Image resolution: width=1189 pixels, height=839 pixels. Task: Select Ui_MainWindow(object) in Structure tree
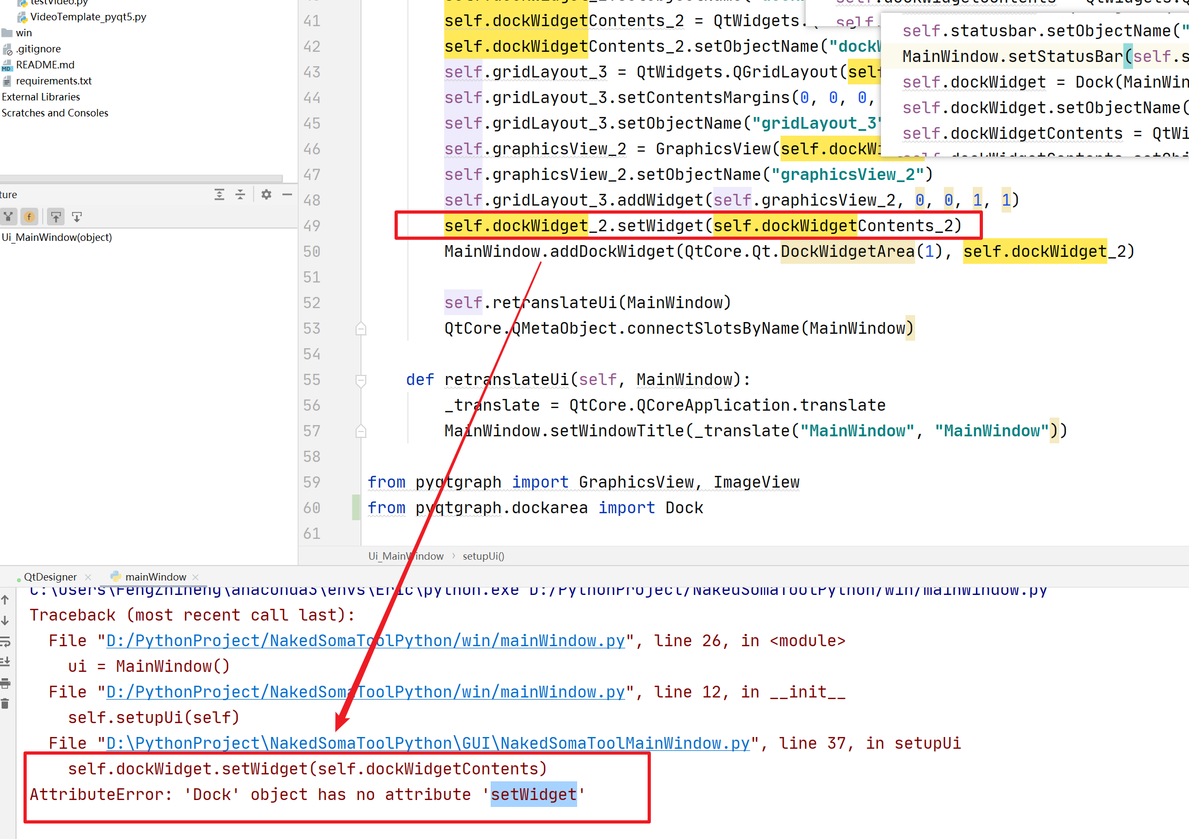pos(57,237)
